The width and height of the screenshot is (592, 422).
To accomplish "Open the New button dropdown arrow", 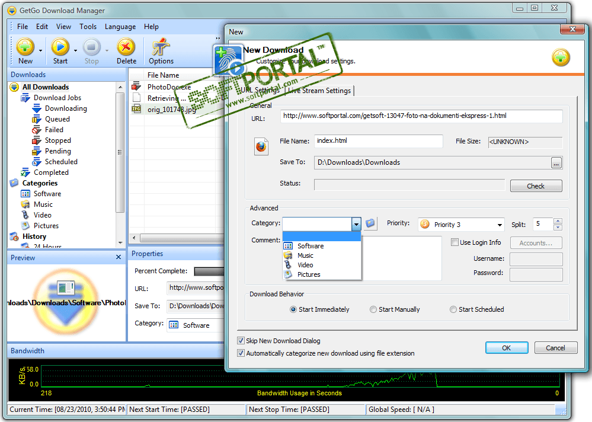I will [x=40, y=50].
